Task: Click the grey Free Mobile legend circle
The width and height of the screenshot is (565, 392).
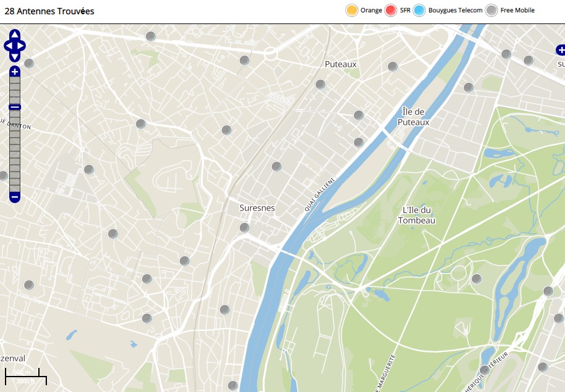Action: tap(492, 10)
